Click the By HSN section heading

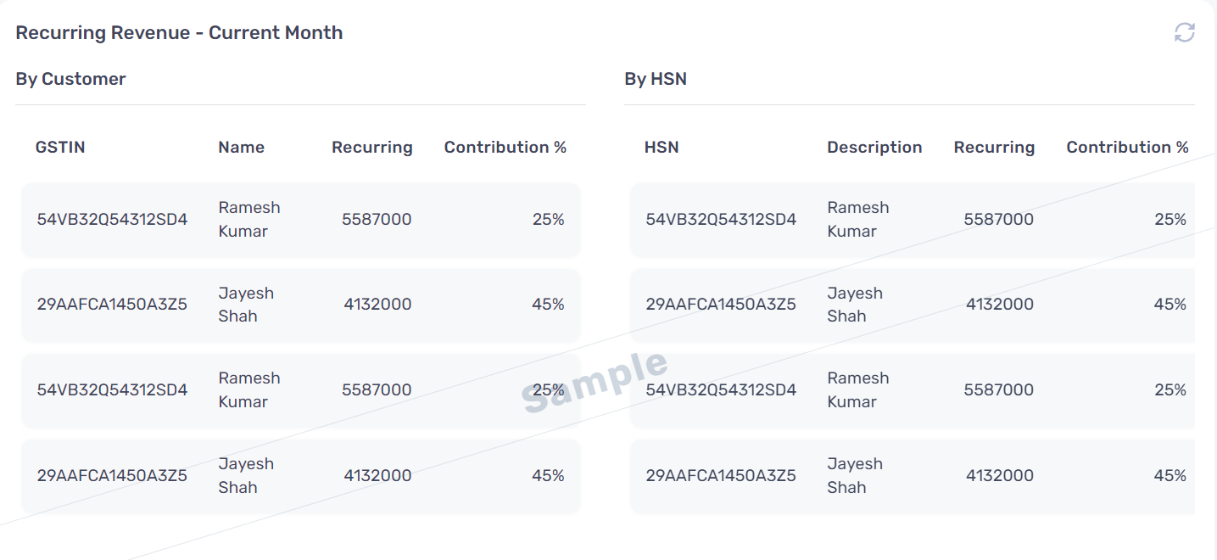(656, 79)
